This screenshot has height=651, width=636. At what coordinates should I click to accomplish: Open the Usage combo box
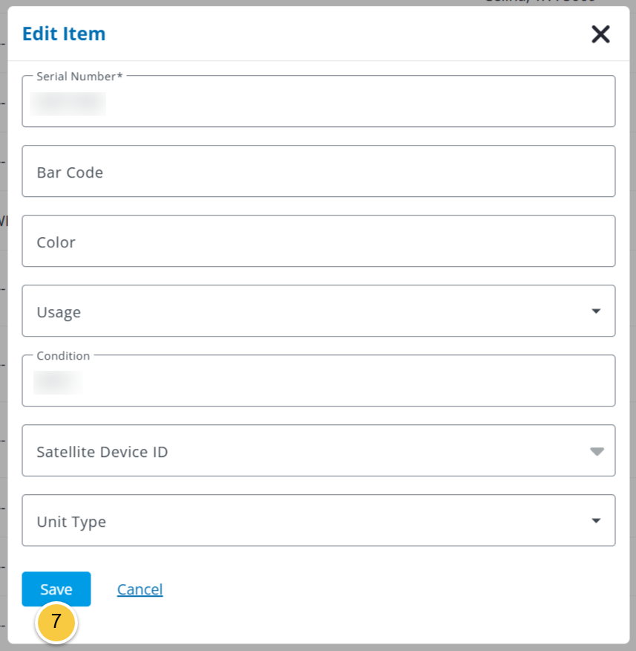coord(318,311)
